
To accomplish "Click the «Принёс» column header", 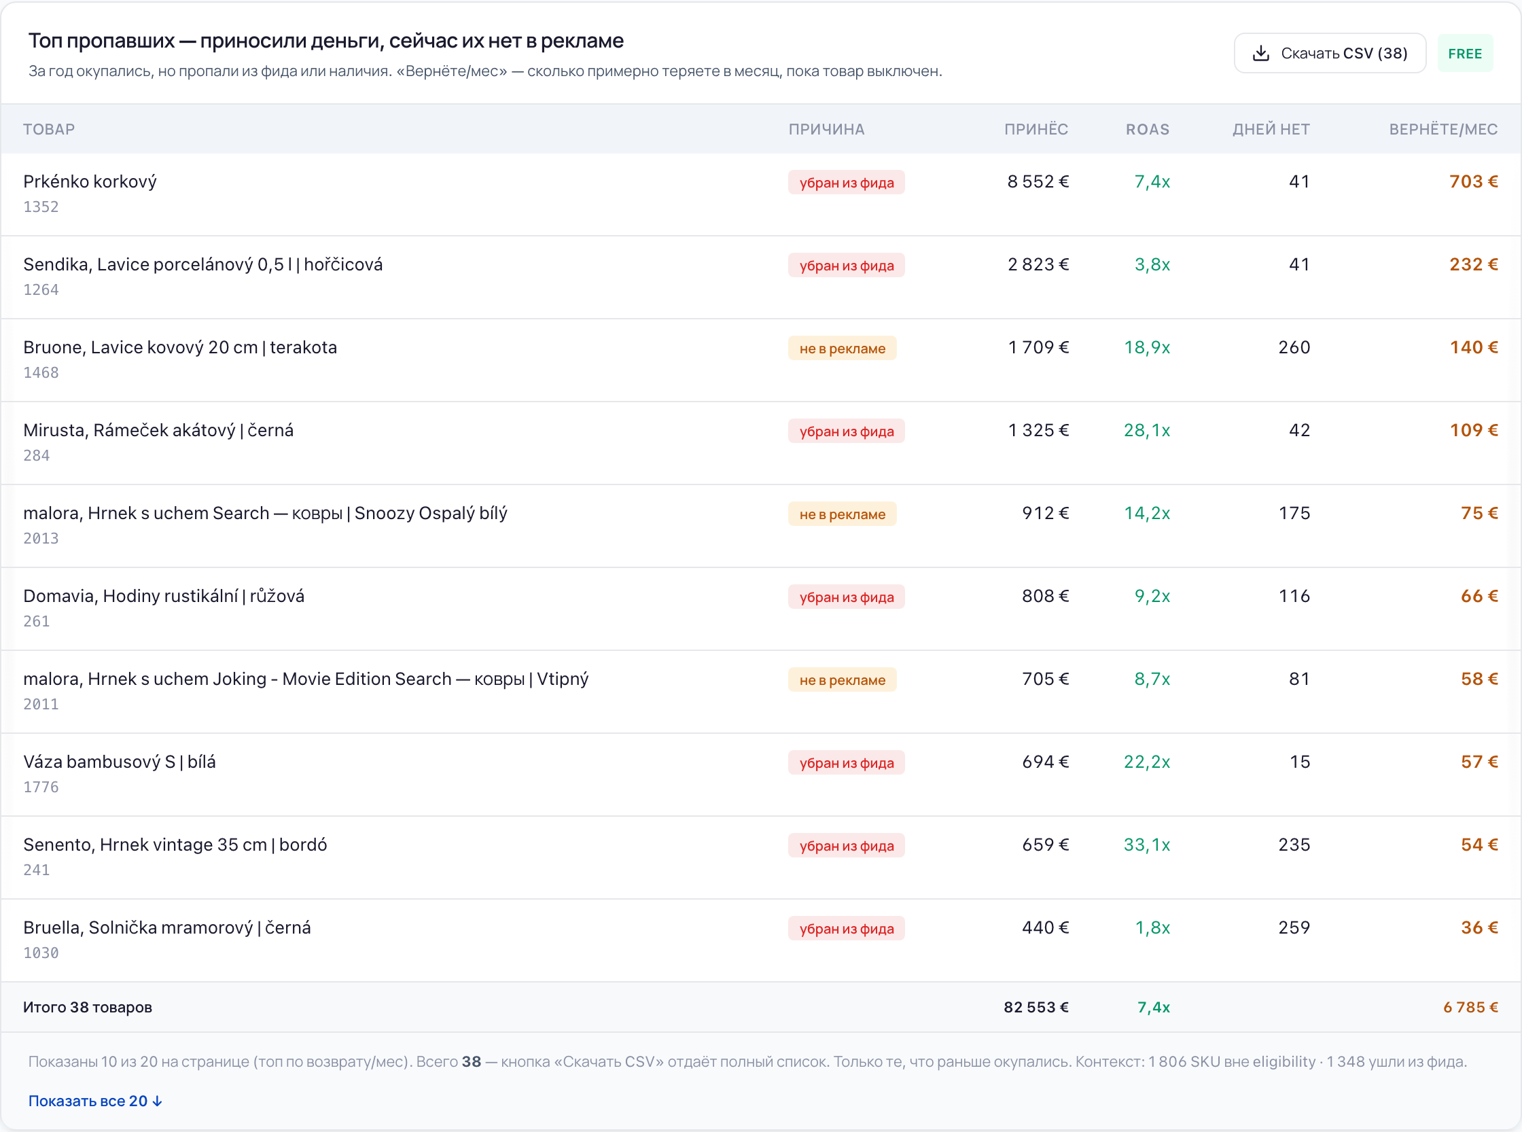I will [1036, 129].
